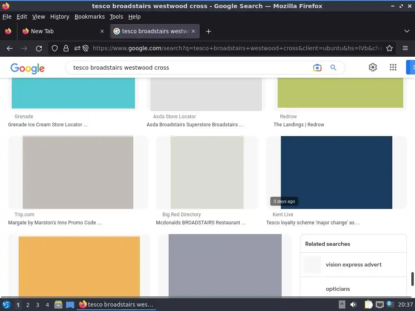Switch to workspace 4
The image size is (415, 311).
click(47, 305)
